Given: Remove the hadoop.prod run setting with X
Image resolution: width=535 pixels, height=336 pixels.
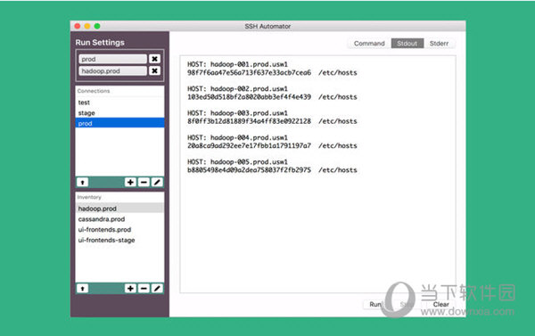Looking at the screenshot, I should click(154, 70).
